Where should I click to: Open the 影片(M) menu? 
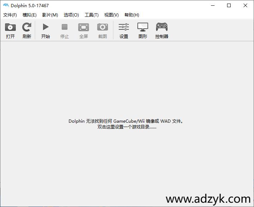(50, 15)
